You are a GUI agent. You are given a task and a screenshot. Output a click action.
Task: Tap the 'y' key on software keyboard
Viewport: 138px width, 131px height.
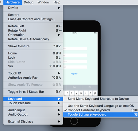[76, 93]
